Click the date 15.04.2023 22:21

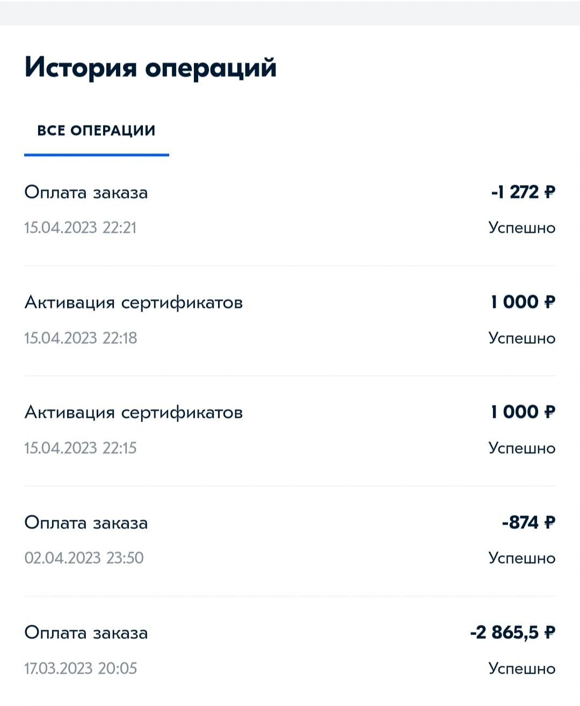81,227
